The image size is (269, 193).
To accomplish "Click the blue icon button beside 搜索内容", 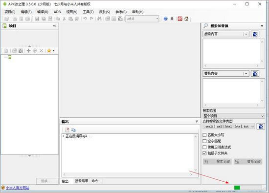I will point(255,34).
